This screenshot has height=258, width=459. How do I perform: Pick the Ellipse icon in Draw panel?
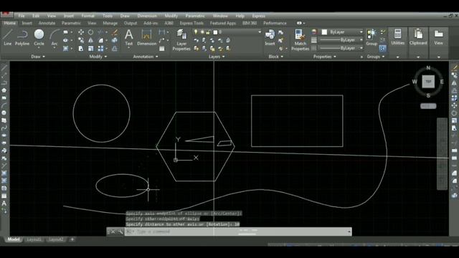(x=65, y=40)
